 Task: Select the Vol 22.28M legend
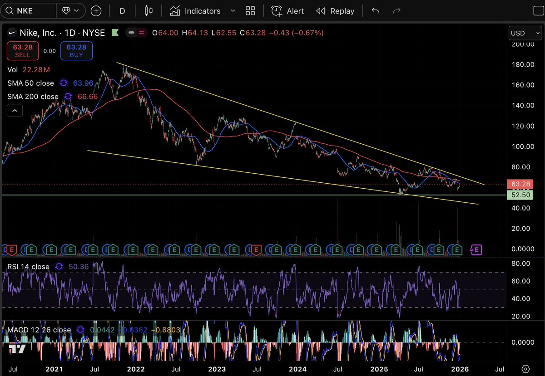[28, 69]
